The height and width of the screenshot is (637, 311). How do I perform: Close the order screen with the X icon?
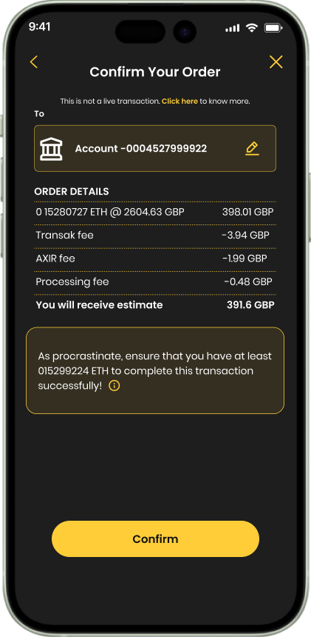[x=276, y=61]
